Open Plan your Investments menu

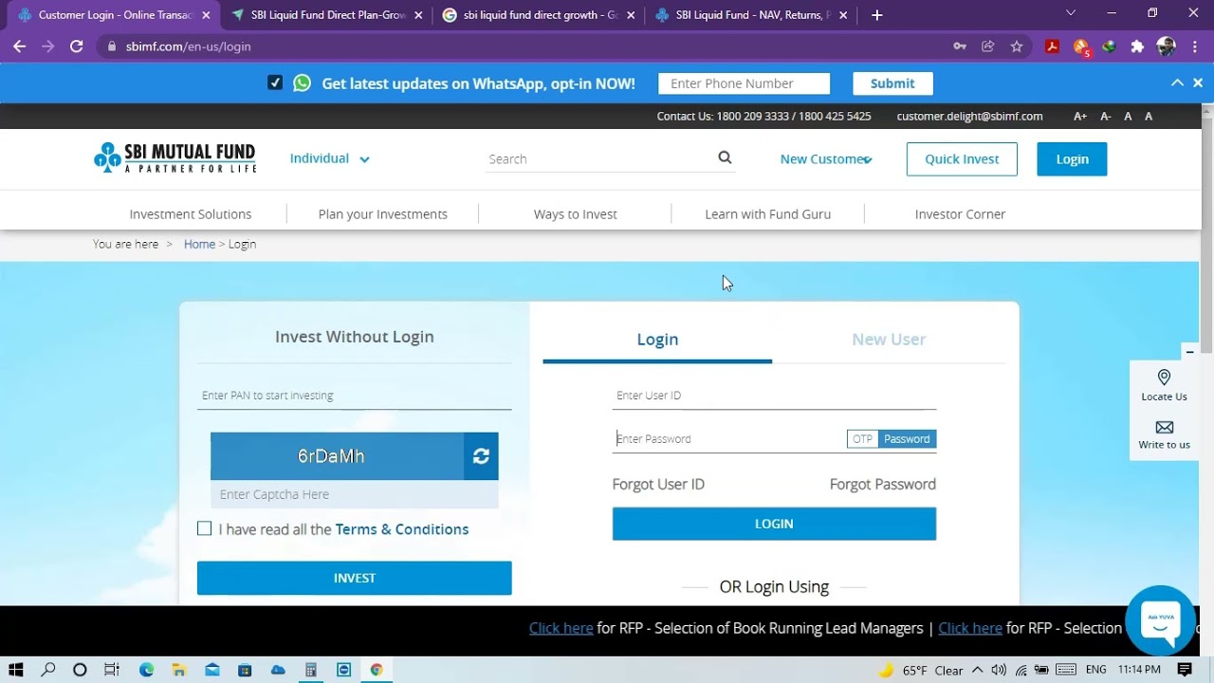pos(383,213)
